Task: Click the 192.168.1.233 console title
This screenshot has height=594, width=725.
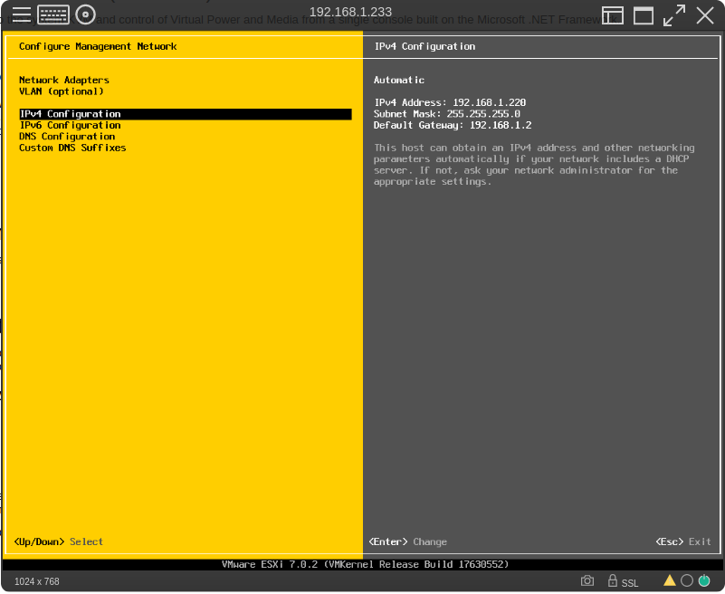Action: click(x=350, y=12)
